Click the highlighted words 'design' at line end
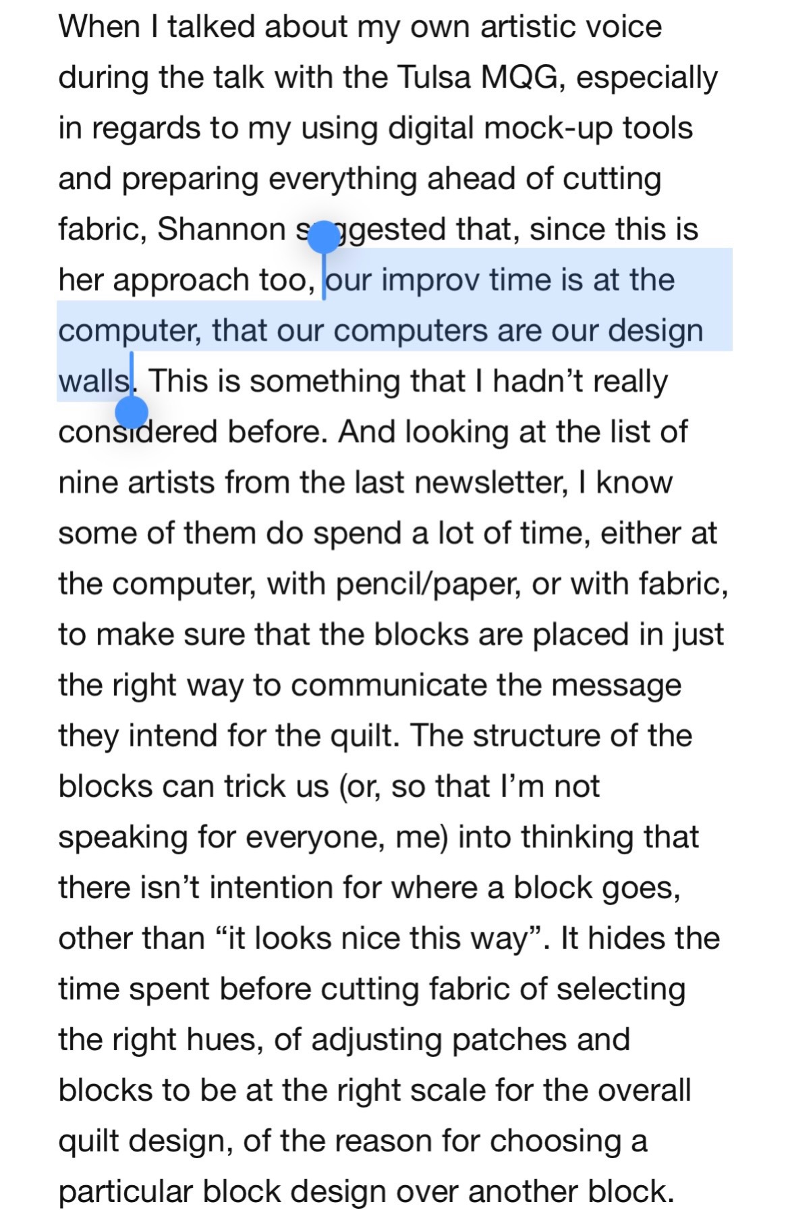Image resolution: width=788 pixels, height=1223 pixels. pyautogui.click(x=655, y=331)
